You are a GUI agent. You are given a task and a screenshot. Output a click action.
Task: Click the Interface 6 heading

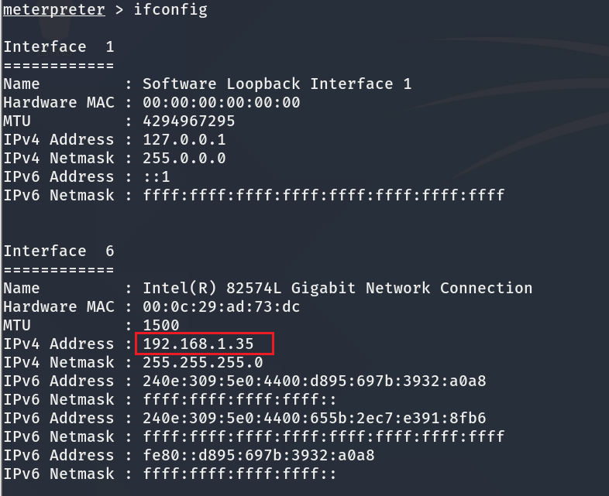pyautogui.click(x=58, y=251)
